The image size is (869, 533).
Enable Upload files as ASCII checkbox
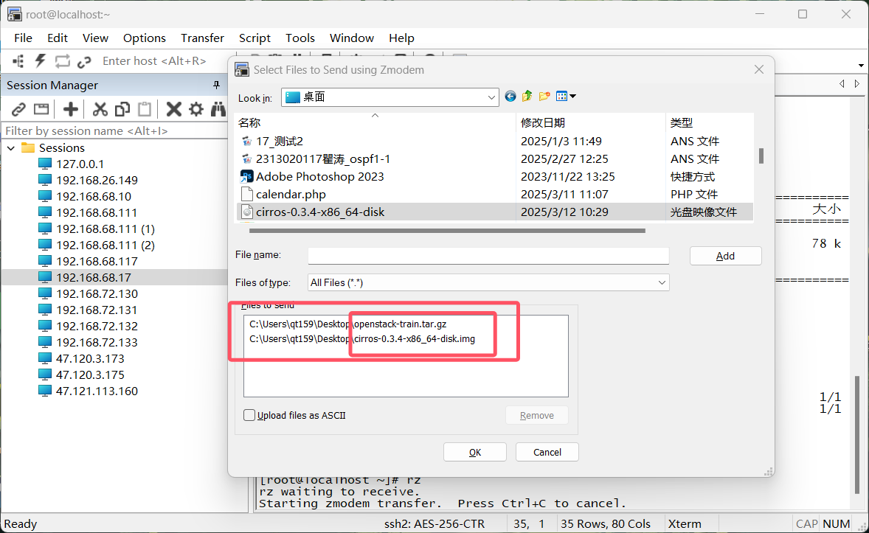click(x=250, y=415)
